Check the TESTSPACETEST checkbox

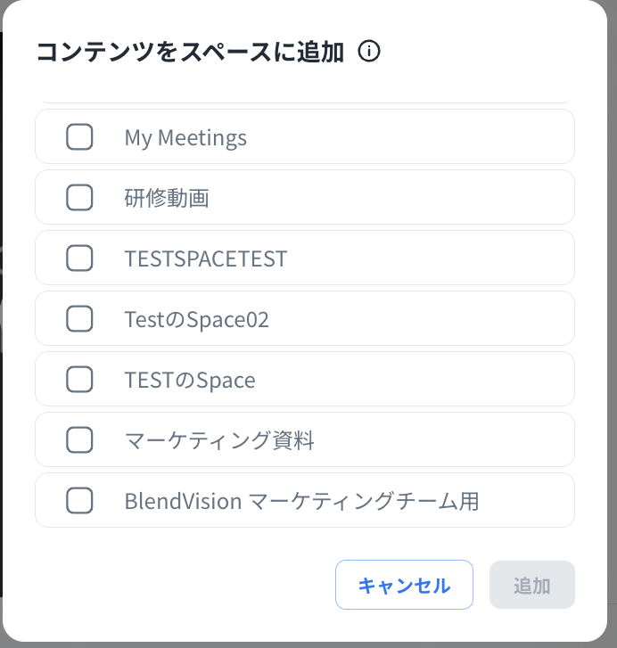(x=79, y=258)
